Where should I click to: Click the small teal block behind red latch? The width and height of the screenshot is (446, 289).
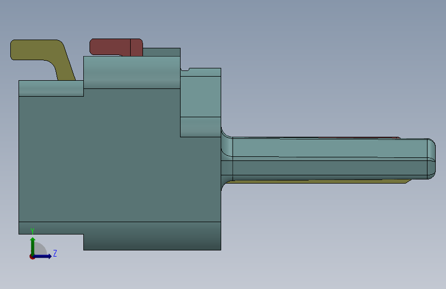162,52
